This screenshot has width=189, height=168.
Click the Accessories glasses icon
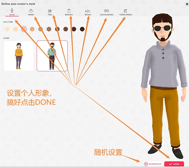pos(106,11)
